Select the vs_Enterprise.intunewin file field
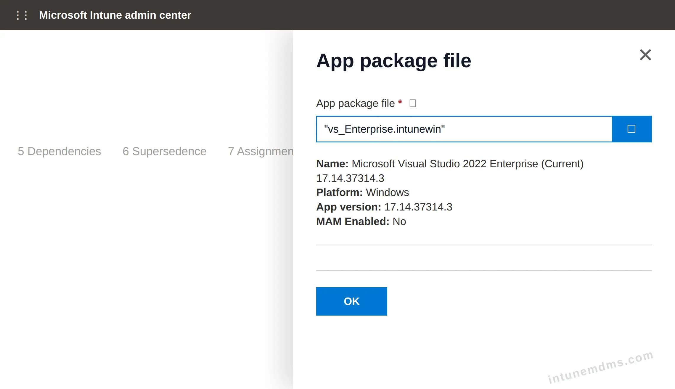 point(464,129)
